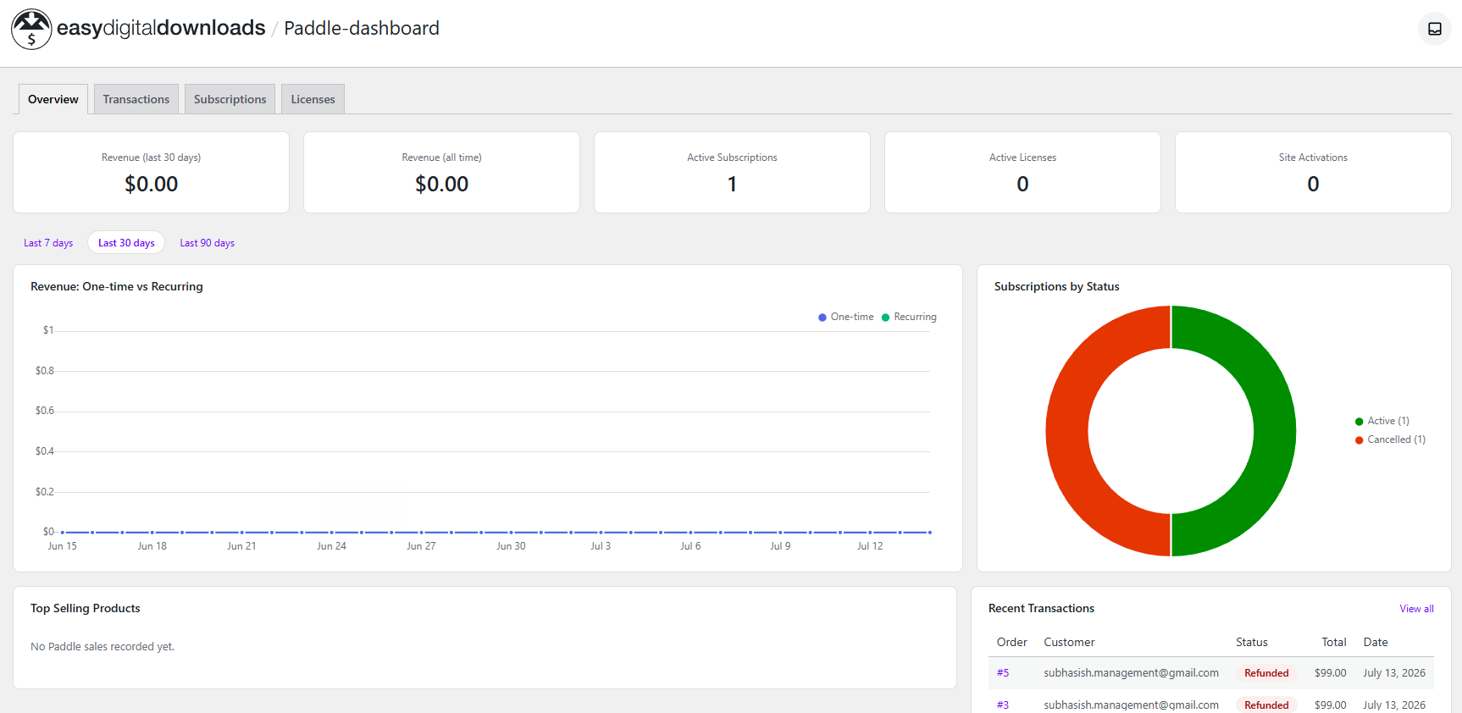The image size is (1462, 713).
Task: Click the Total column header
Action: click(x=1334, y=642)
